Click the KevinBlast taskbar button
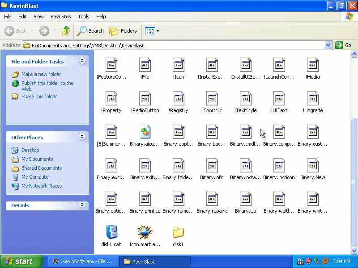The height and width of the screenshot is (268, 358). tap(155, 261)
